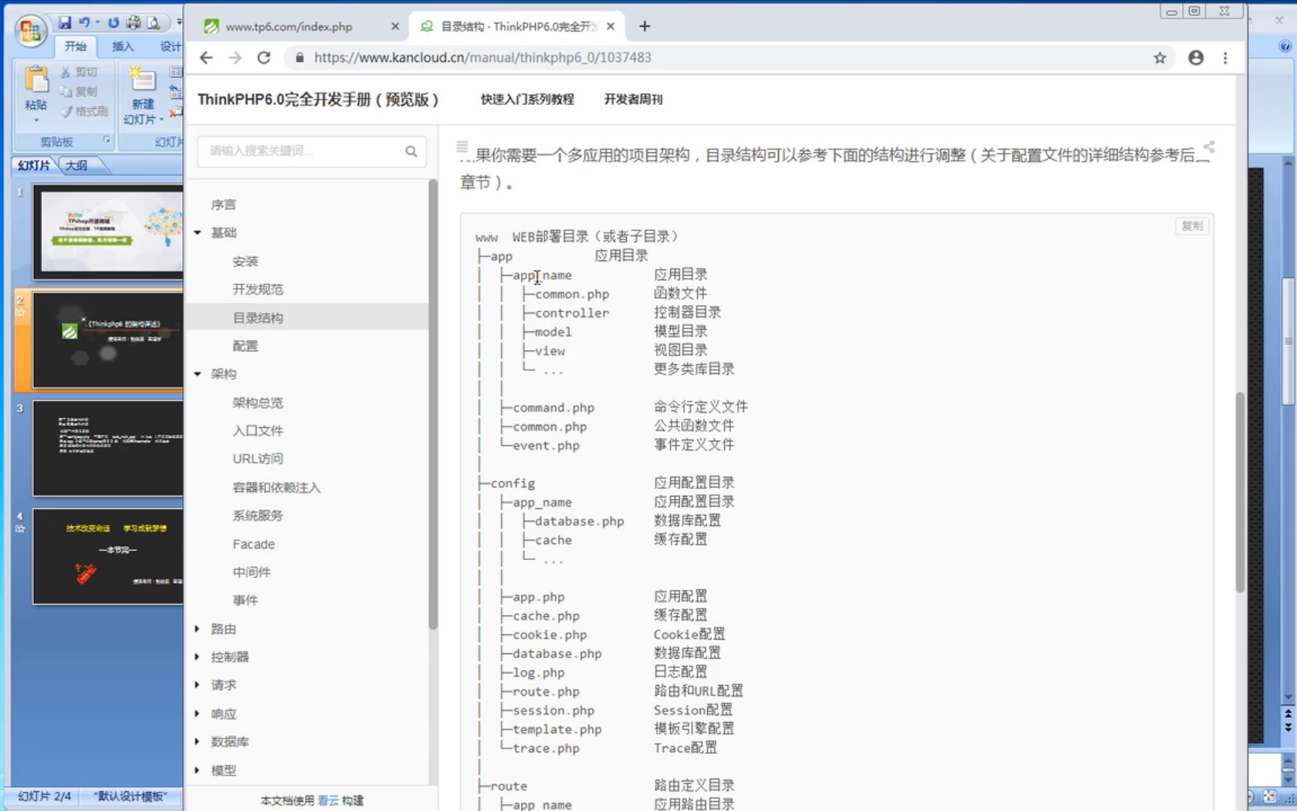This screenshot has height=811, width=1297.
Task: Open the undo history dropdown arrow in PowerPoint
Action: coord(97,22)
